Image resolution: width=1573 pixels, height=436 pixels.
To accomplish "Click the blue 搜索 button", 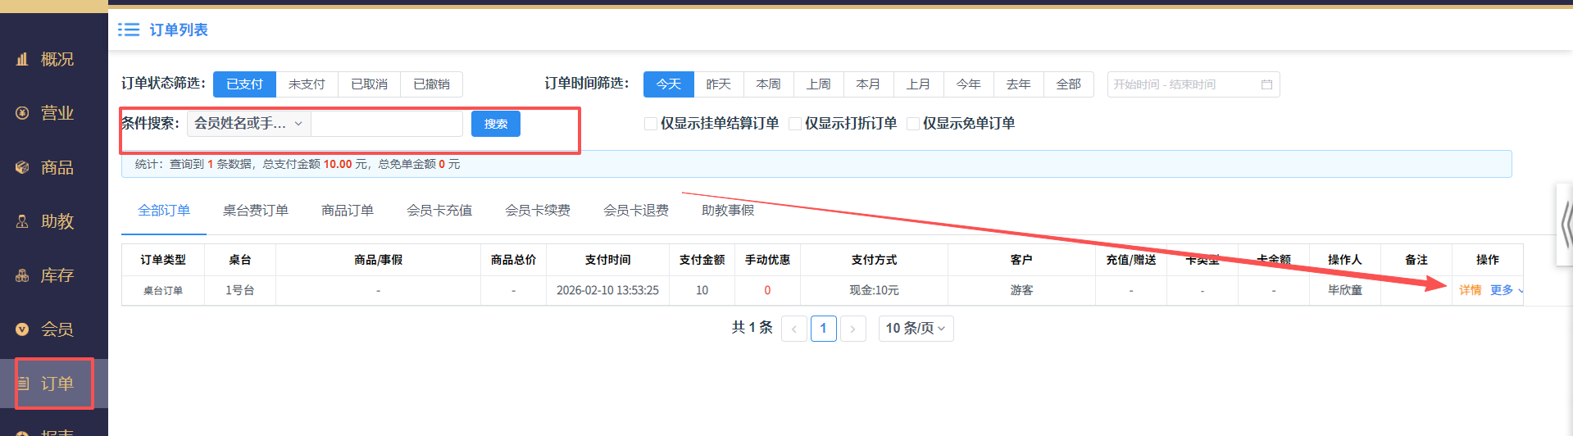I will 496,124.
